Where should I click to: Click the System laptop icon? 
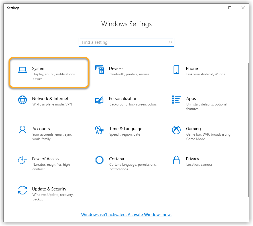22,70
